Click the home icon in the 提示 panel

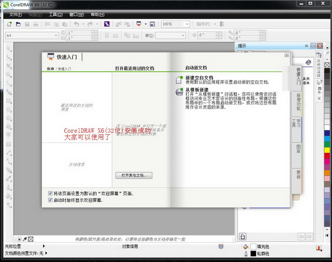[x=243, y=236]
